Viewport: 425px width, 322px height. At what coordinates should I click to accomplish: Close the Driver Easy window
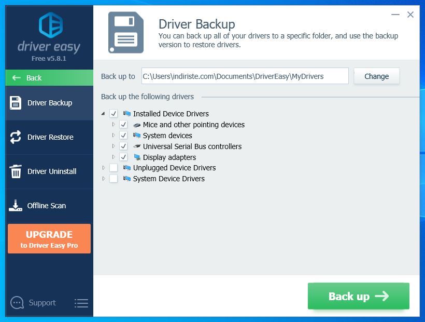coord(410,15)
